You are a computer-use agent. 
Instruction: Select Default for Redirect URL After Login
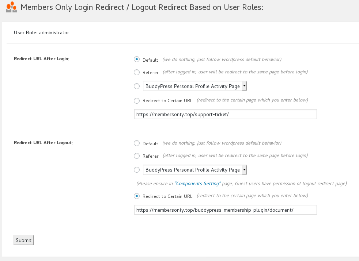[136, 59]
